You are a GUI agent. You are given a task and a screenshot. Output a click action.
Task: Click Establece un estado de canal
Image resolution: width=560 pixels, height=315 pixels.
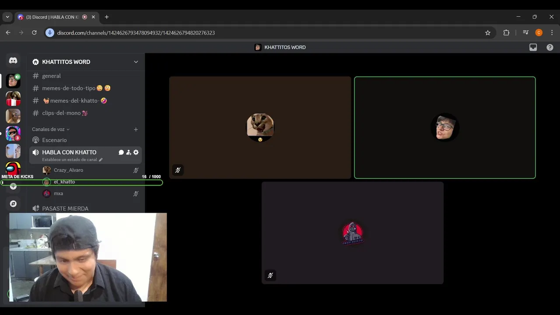click(x=72, y=160)
